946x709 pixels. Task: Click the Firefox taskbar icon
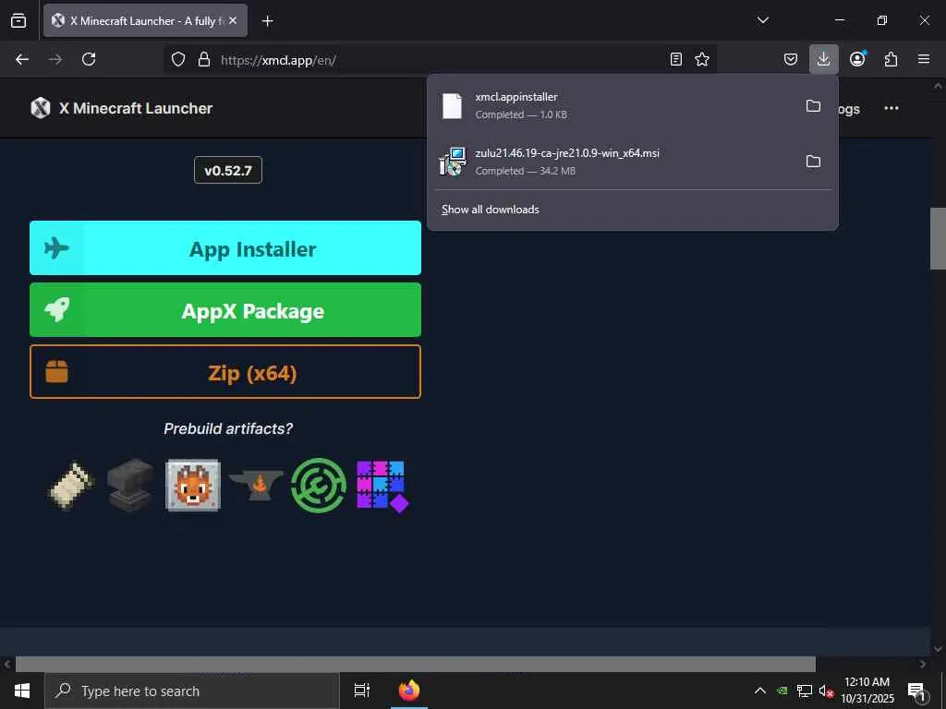point(409,691)
